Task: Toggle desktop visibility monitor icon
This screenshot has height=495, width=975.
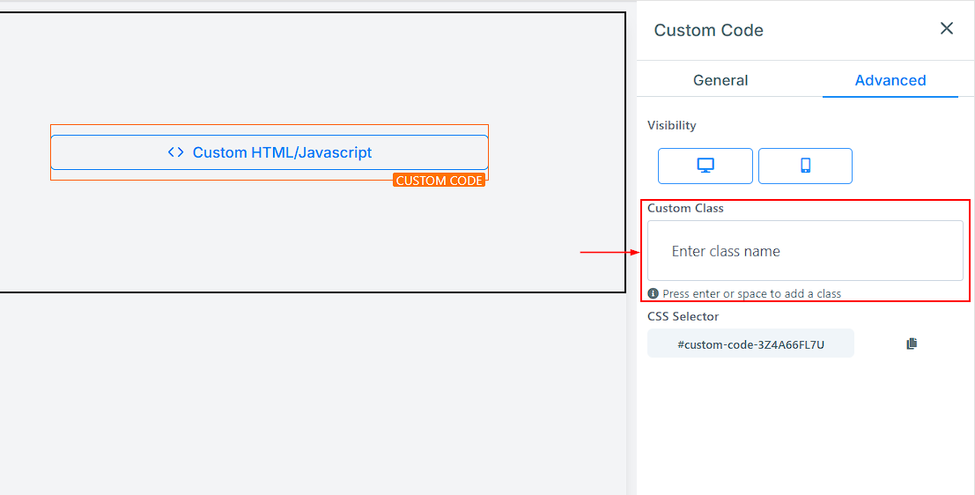Action: [x=705, y=166]
